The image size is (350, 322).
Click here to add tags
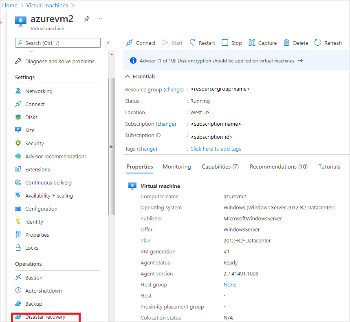coord(215,149)
